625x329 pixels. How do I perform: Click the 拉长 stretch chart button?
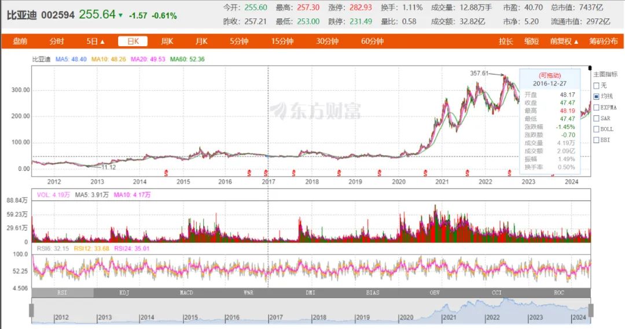click(506, 42)
